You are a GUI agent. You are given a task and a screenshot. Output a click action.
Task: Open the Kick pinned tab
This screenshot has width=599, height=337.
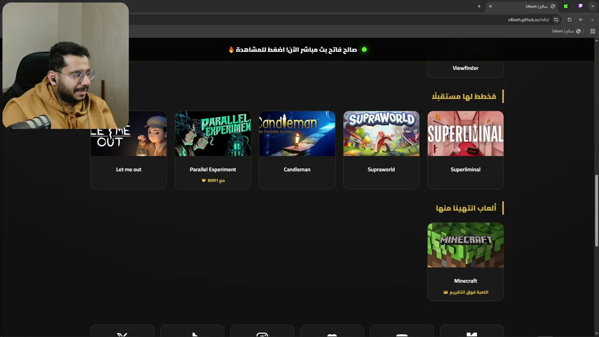[x=566, y=6]
